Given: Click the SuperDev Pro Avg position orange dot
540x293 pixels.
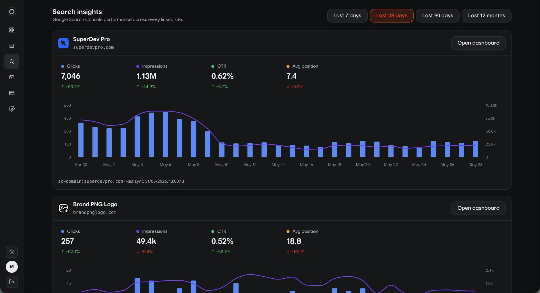Looking at the screenshot, I should (288, 66).
